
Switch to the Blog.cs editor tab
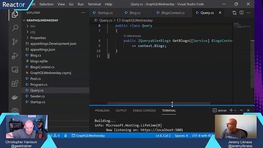(x=135, y=13)
